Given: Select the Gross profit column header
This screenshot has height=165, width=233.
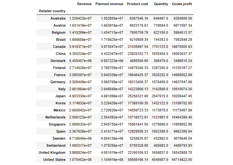Looking at the screenshot, I should [x=182, y=4].
